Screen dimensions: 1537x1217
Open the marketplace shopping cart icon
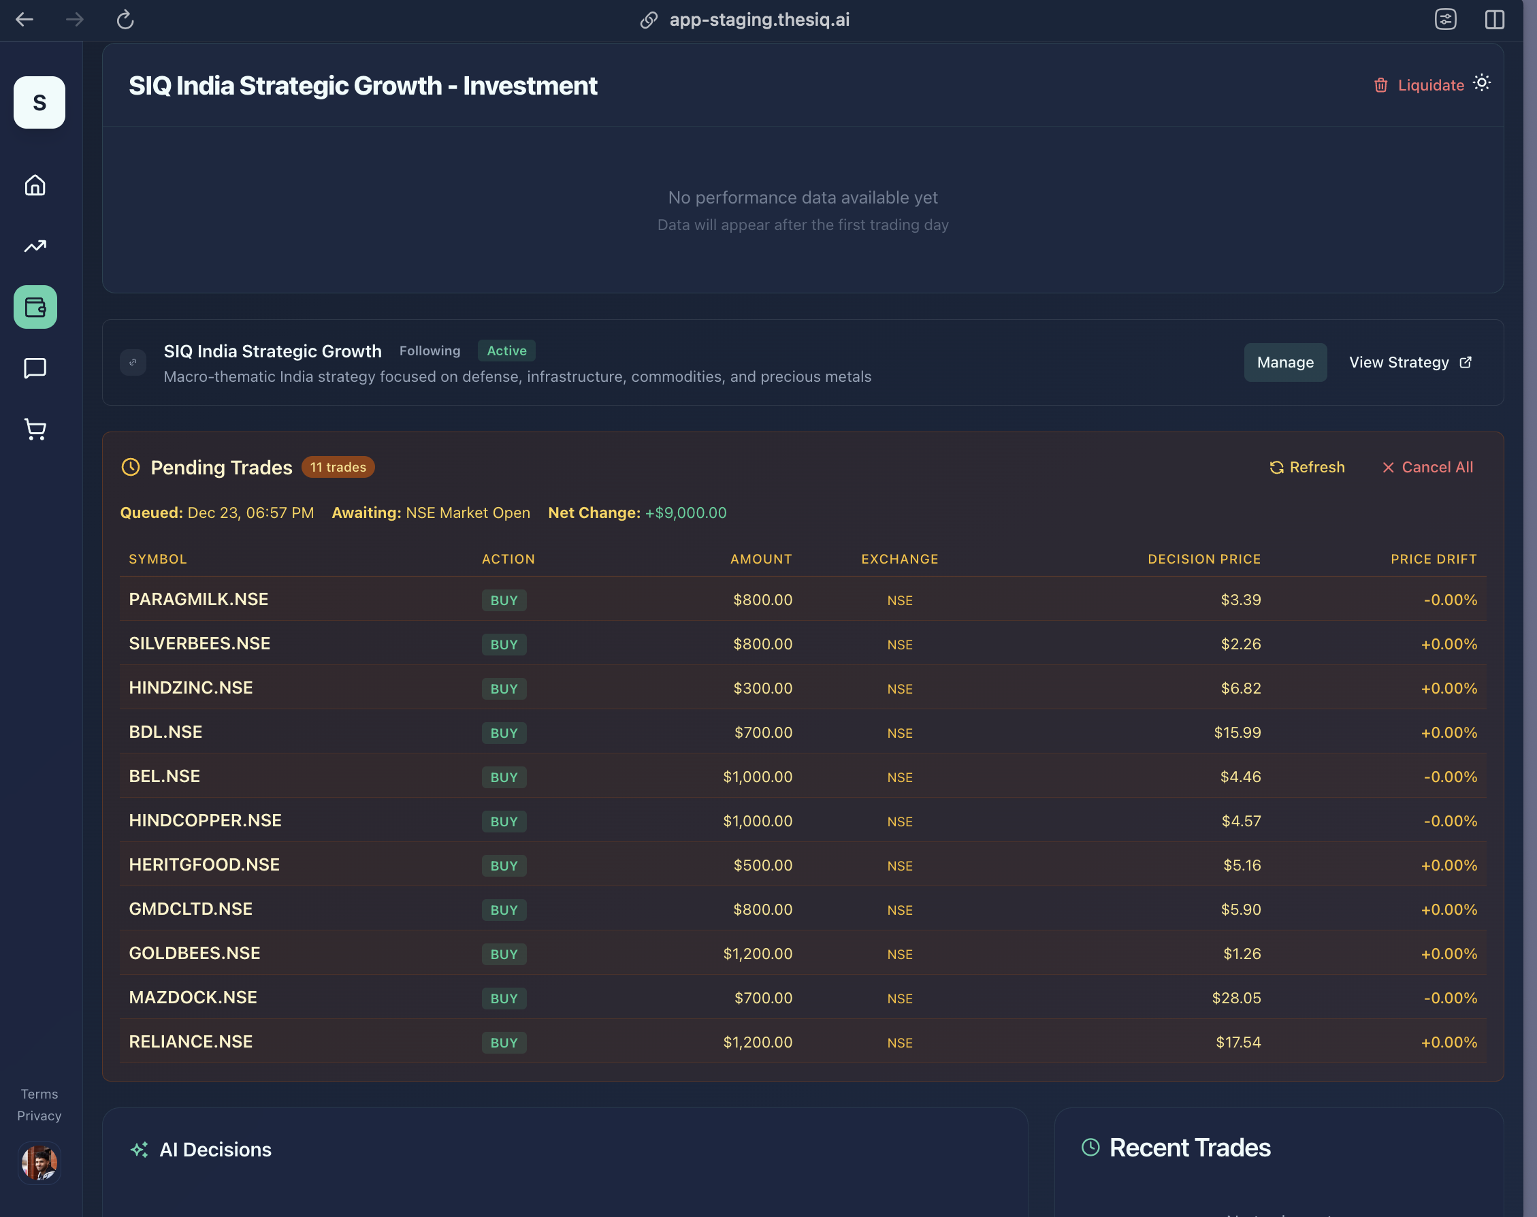35,429
